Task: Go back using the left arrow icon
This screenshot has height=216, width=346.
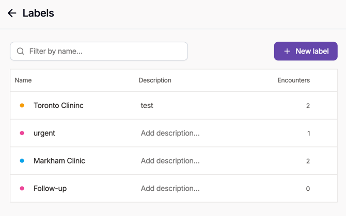Action: coord(12,13)
